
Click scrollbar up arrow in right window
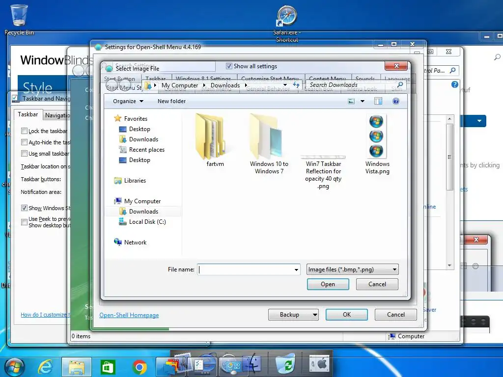click(x=449, y=119)
